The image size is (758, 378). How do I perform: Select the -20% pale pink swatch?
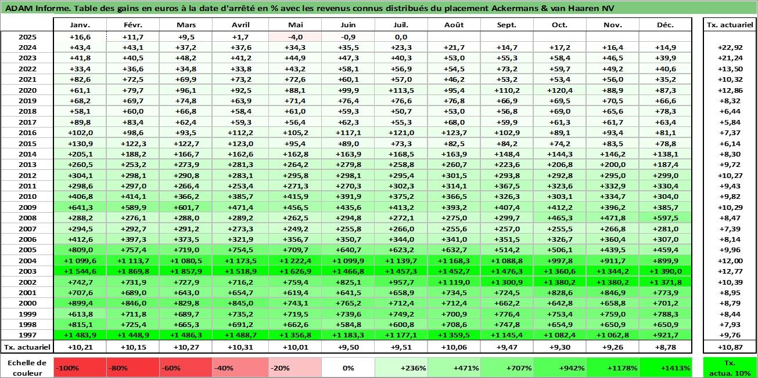[294, 368]
